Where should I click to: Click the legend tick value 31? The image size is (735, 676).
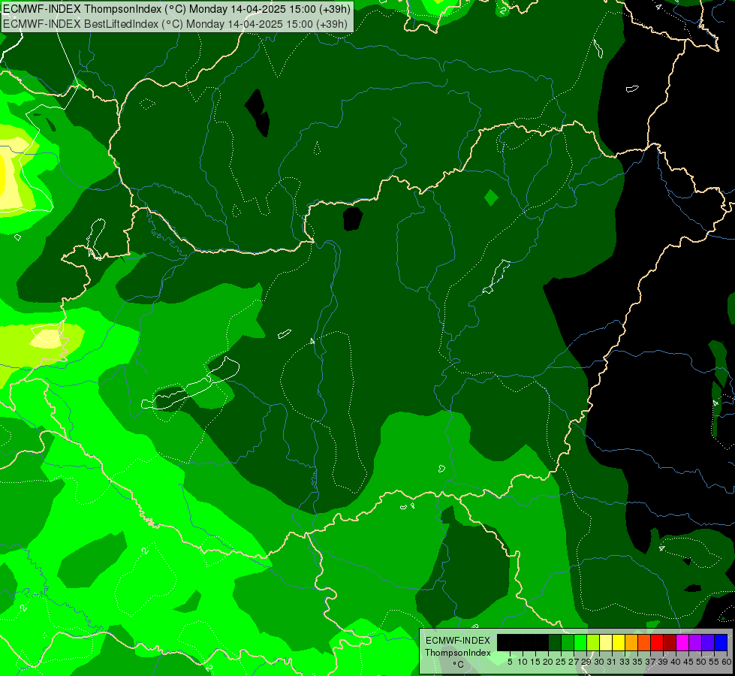(612, 662)
